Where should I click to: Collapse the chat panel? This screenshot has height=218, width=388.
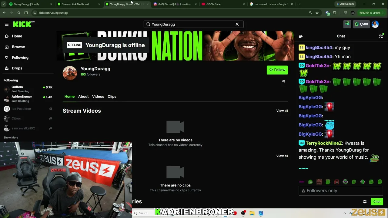tap(301, 36)
